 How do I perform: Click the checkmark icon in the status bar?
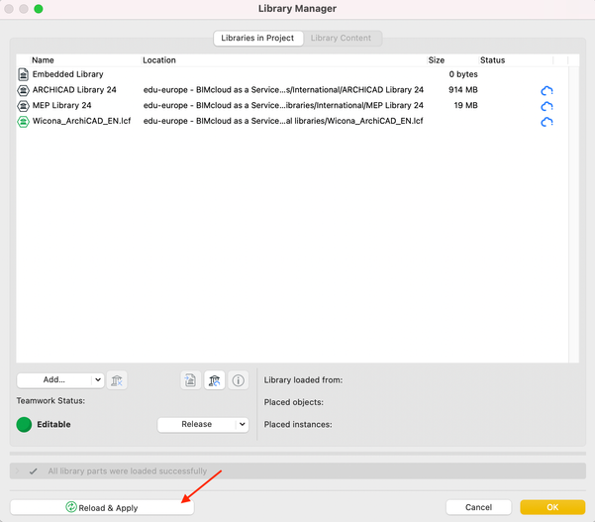pos(34,471)
